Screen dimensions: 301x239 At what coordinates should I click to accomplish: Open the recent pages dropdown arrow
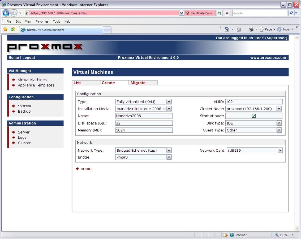coord(20,13)
